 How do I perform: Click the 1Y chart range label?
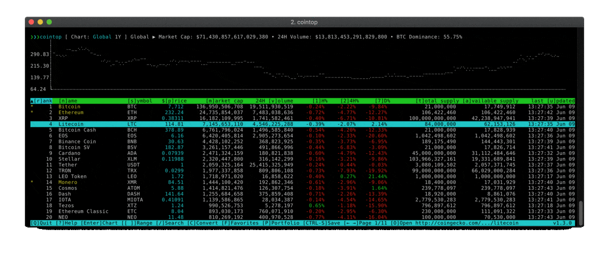(x=118, y=37)
